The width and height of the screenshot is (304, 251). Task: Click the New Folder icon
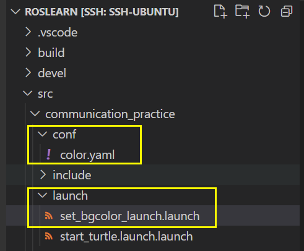pos(242,11)
